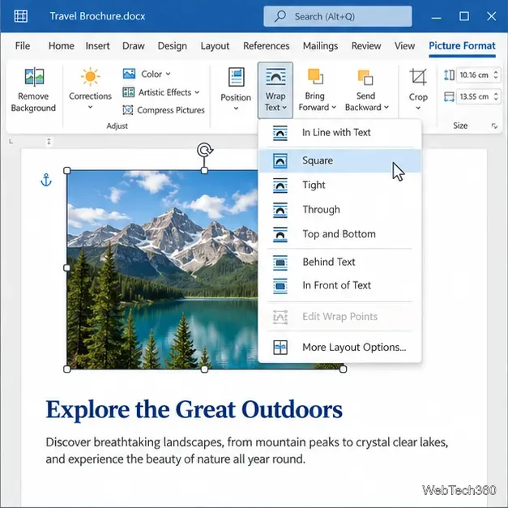Choose Behind Text wrapping
Image resolution: width=508 pixels, height=508 pixels.
click(339, 263)
